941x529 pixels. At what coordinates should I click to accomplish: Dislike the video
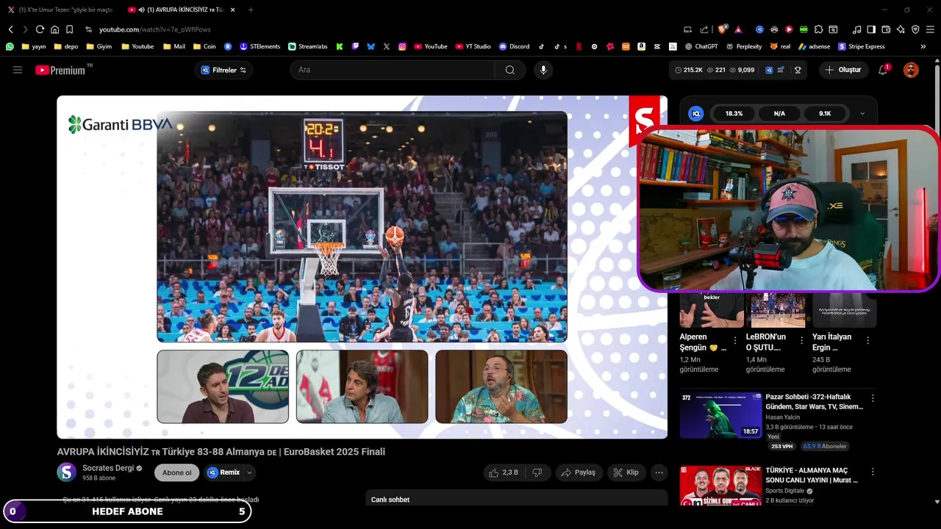(537, 472)
